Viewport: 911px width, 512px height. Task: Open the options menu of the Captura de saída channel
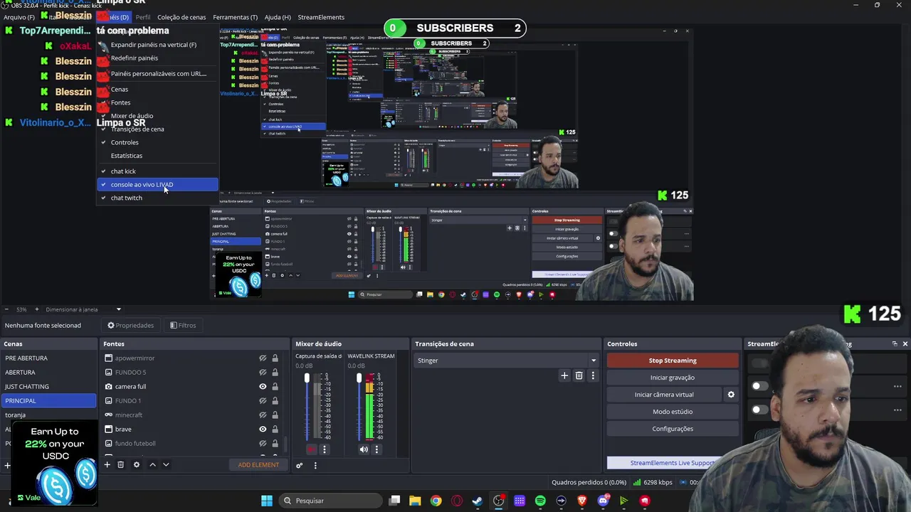coord(325,449)
